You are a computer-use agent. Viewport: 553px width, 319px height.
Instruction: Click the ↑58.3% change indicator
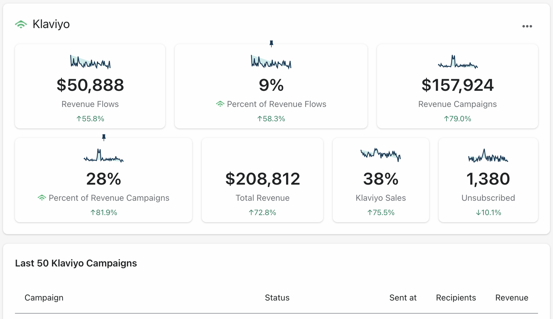click(271, 119)
